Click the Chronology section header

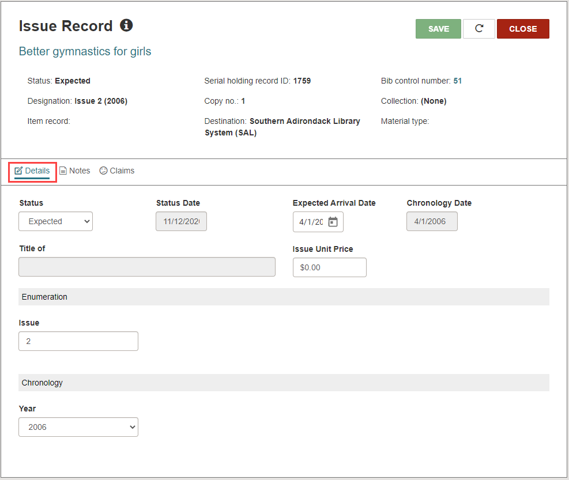click(284, 383)
